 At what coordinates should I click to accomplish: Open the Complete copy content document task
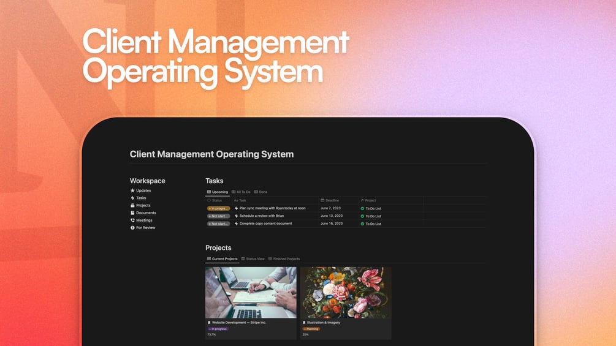[265, 223]
